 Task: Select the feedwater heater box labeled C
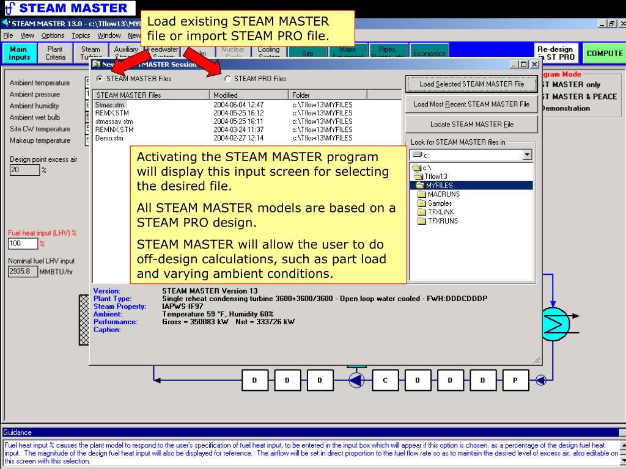click(385, 380)
